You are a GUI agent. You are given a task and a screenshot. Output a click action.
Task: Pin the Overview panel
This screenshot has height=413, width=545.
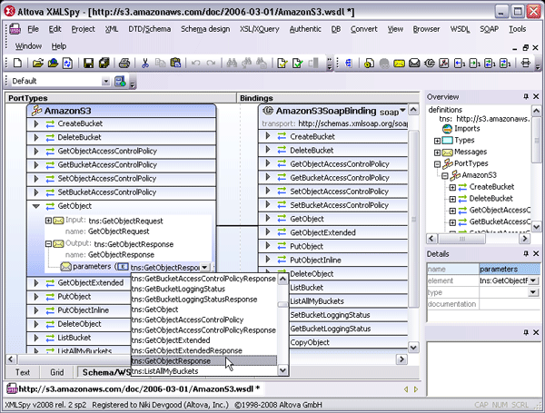pos(526,96)
